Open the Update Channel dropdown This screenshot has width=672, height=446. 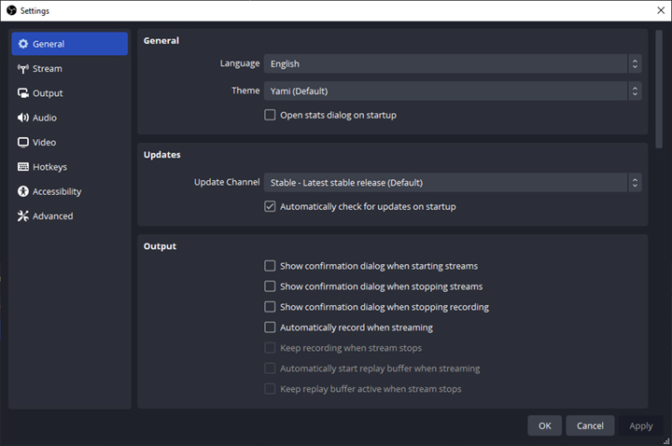pyautogui.click(x=453, y=183)
